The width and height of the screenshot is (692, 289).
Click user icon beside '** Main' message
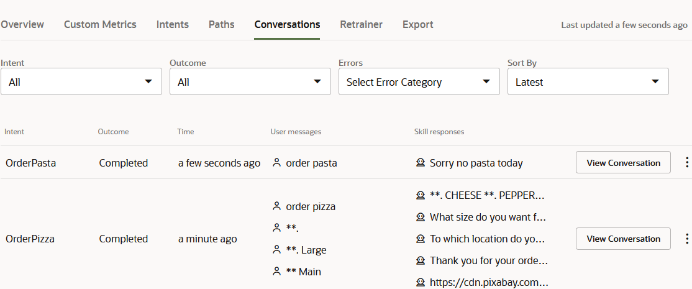pos(276,272)
